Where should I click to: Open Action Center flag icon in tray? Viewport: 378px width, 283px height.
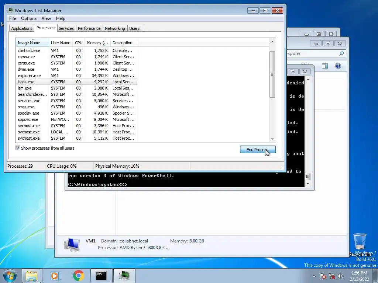tap(323, 276)
